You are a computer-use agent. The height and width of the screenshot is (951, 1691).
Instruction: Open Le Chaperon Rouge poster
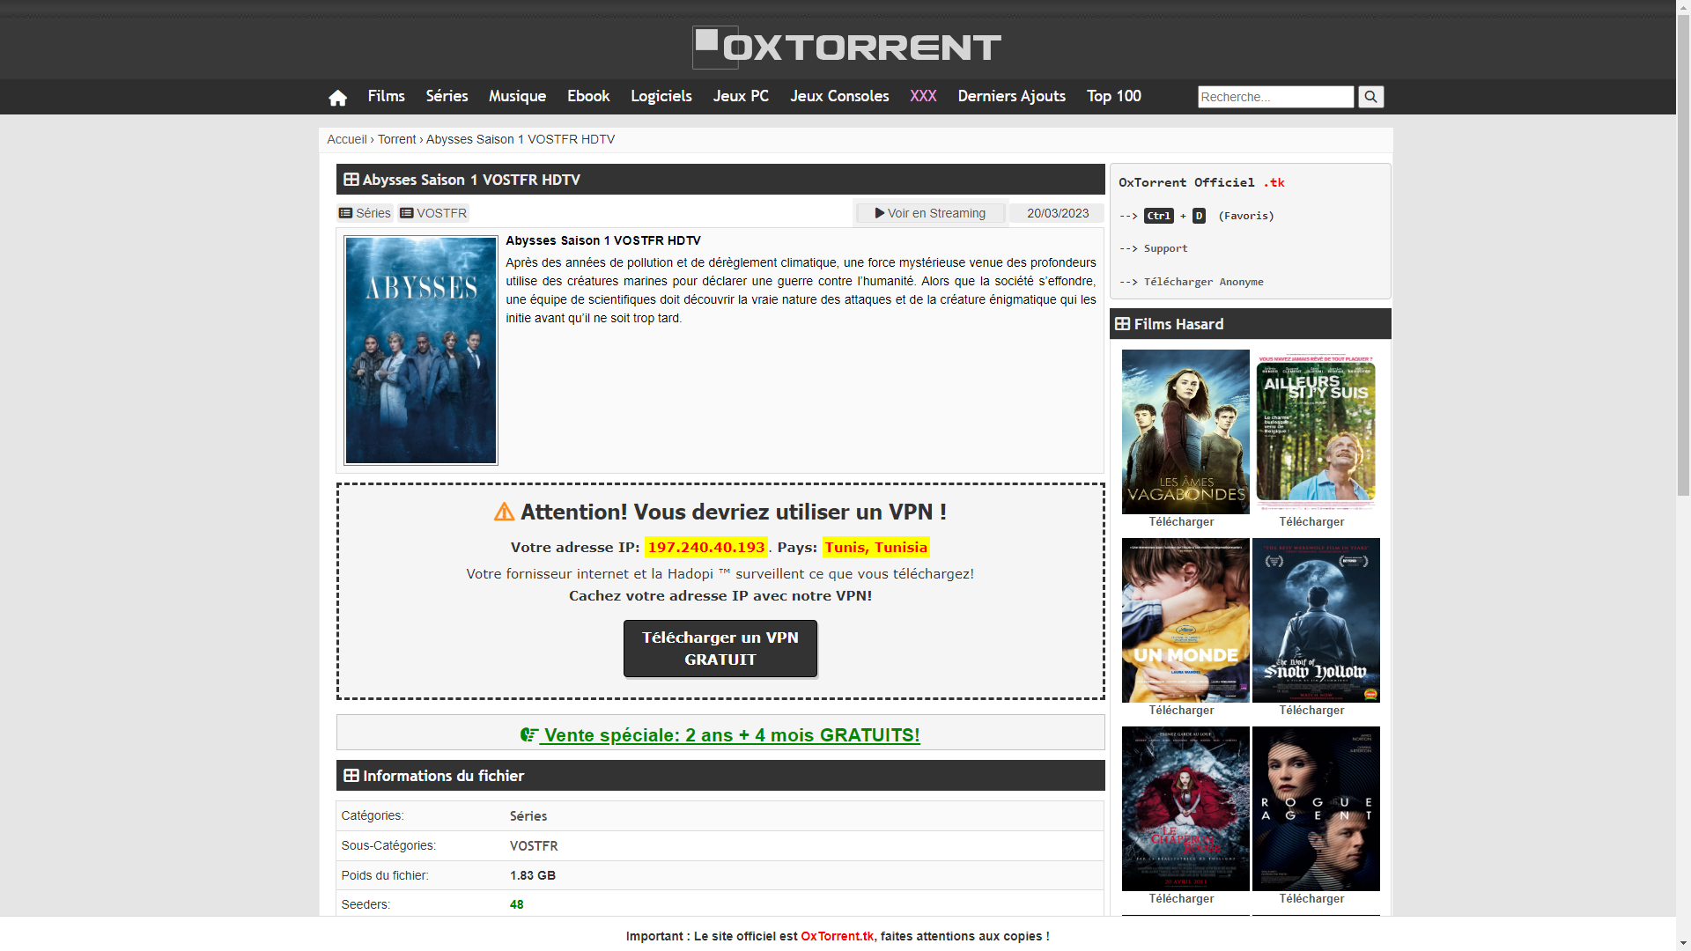tap(1185, 808)
